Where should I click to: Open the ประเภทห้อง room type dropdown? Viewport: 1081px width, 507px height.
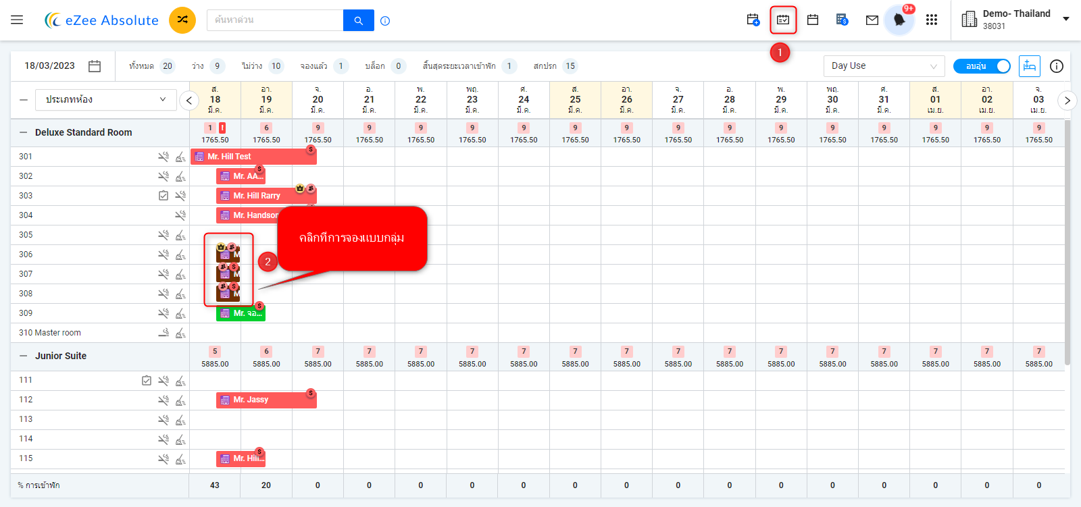click(105, 100)
